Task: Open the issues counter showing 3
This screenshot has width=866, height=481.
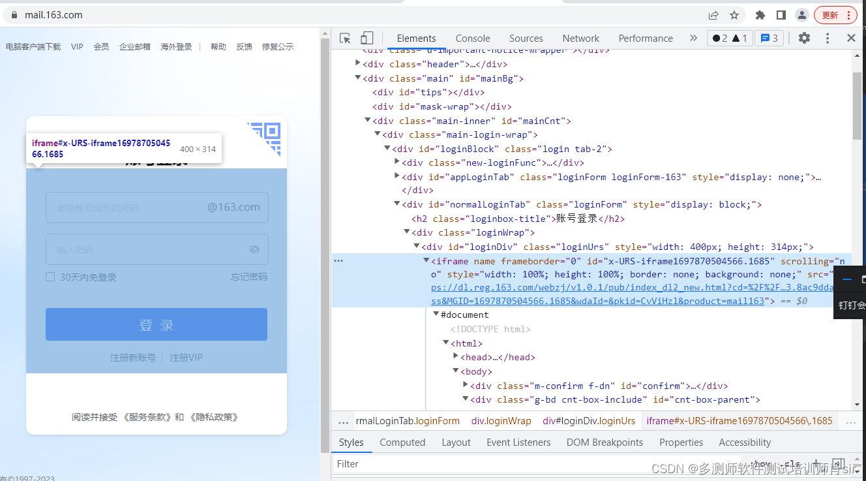Action: (x=769, y=39)
